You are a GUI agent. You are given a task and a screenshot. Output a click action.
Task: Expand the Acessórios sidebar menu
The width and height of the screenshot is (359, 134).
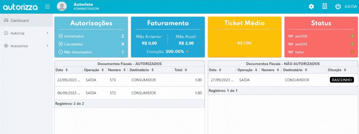pyautogui.click(x=27, y=46)
